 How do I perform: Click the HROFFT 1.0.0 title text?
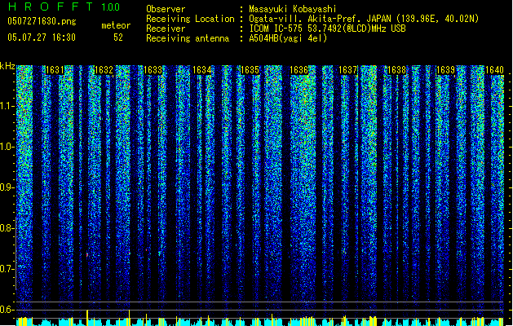pyautogui.click(x=64, y=7)
